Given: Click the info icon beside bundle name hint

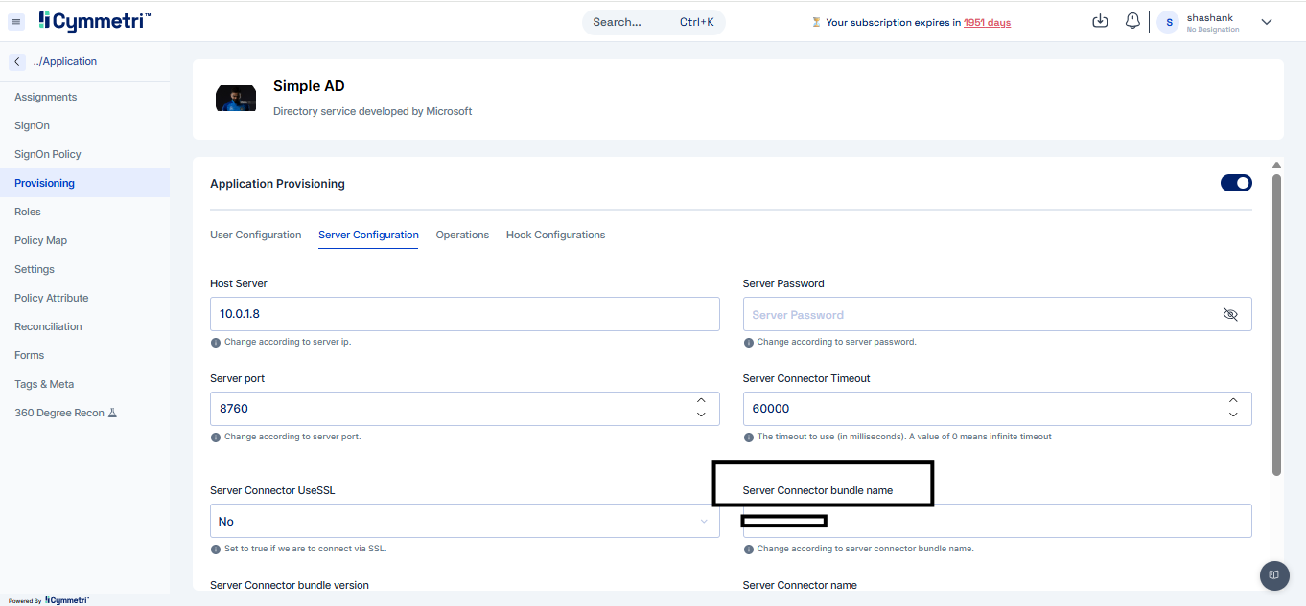Looking at the screenshot, I should [x=748, y=549].
